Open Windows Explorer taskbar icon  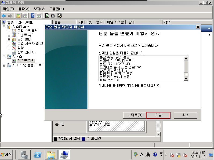[x=51, y=155]
